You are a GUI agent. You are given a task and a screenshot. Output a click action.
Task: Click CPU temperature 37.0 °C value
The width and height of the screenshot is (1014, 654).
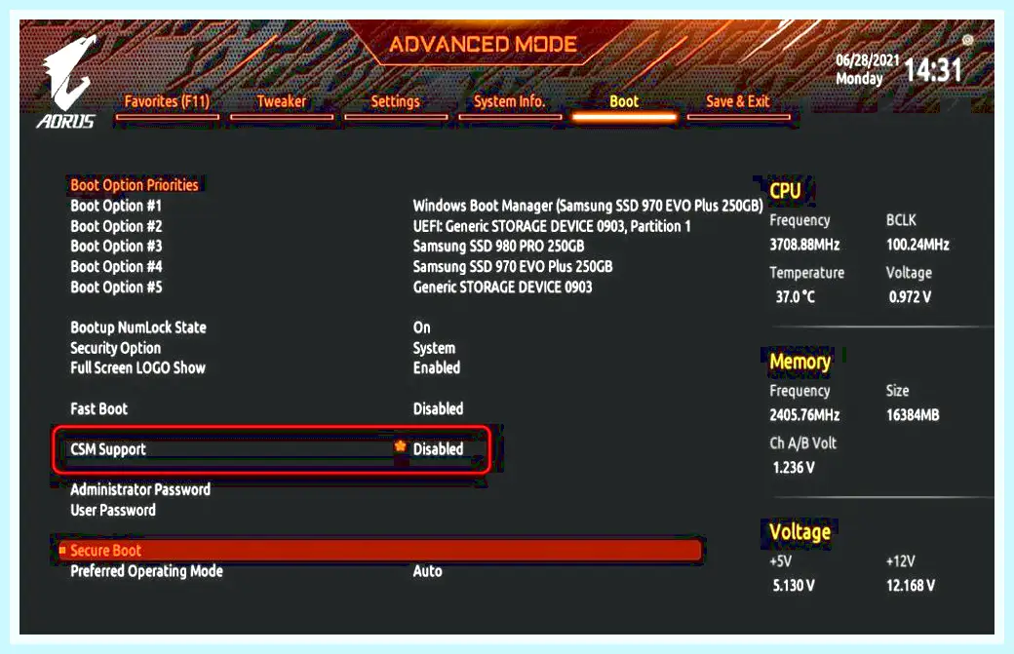coord(796,297)
